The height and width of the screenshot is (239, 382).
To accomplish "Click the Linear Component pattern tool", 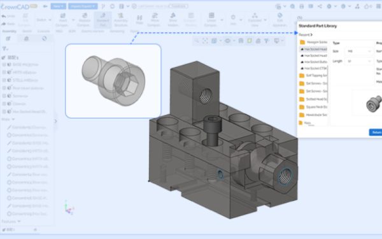I will click(x=211, y=20).
